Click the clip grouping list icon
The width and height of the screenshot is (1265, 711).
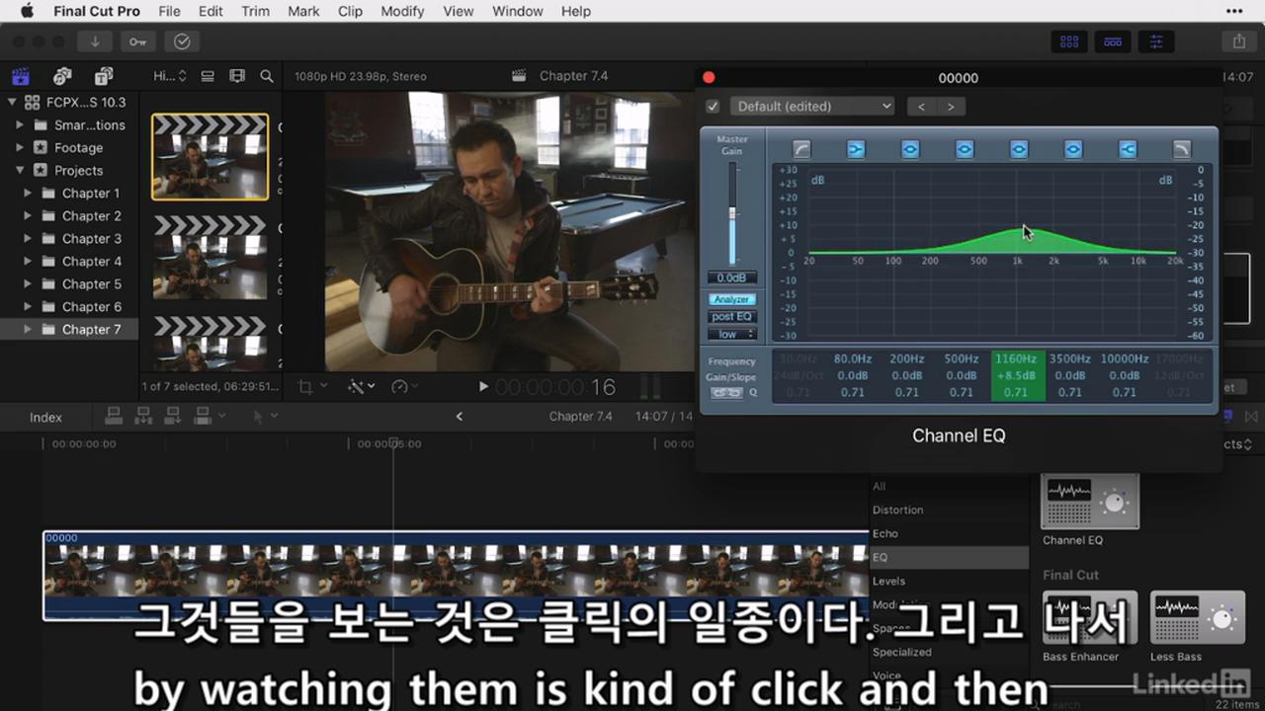pyautogui.click(x=208, y=76)
